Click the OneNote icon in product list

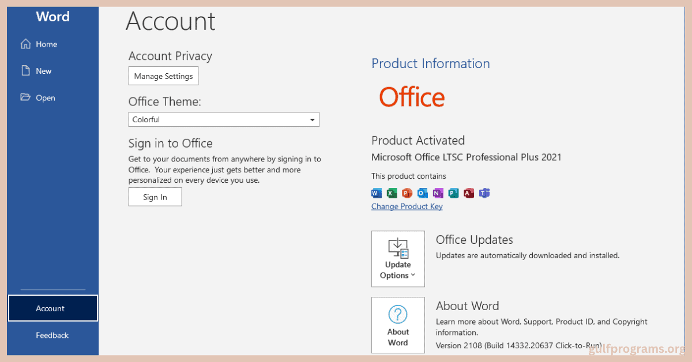click(438, 193)
